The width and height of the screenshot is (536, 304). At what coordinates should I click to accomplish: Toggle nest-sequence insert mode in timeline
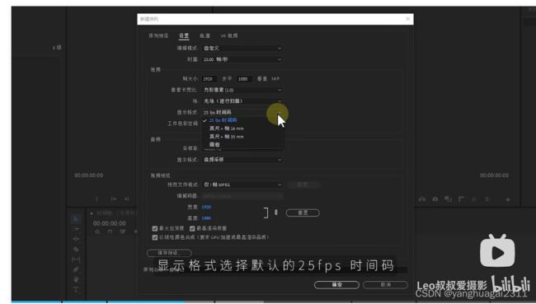[x=98, y=232]
